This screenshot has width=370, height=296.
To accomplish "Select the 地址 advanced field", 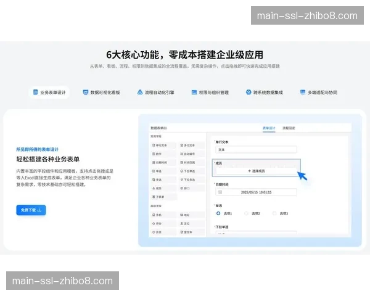I will point(191,215).
